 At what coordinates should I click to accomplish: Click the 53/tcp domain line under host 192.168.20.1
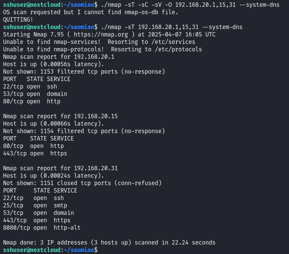pyautogui.click(x=35, y=94)
